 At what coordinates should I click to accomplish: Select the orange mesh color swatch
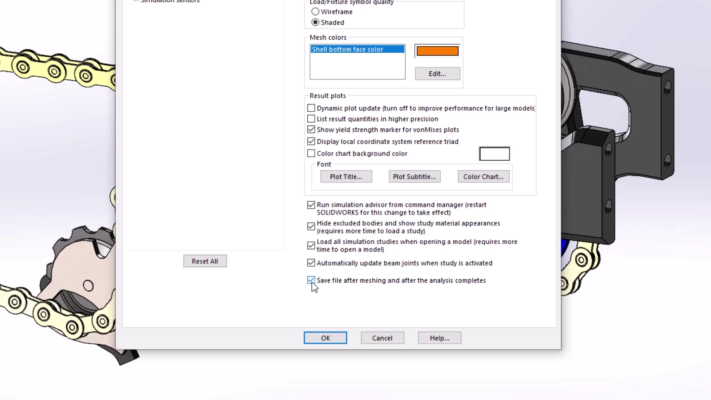tap(437, 50)
